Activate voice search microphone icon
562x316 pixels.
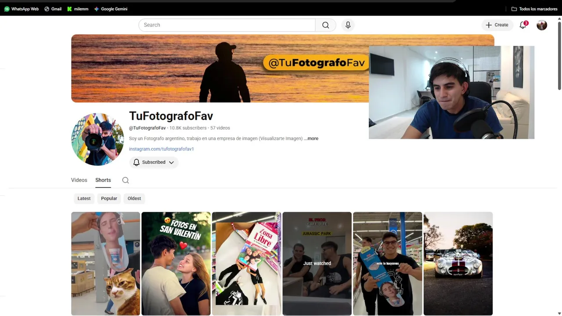click(x=348, y=25)
